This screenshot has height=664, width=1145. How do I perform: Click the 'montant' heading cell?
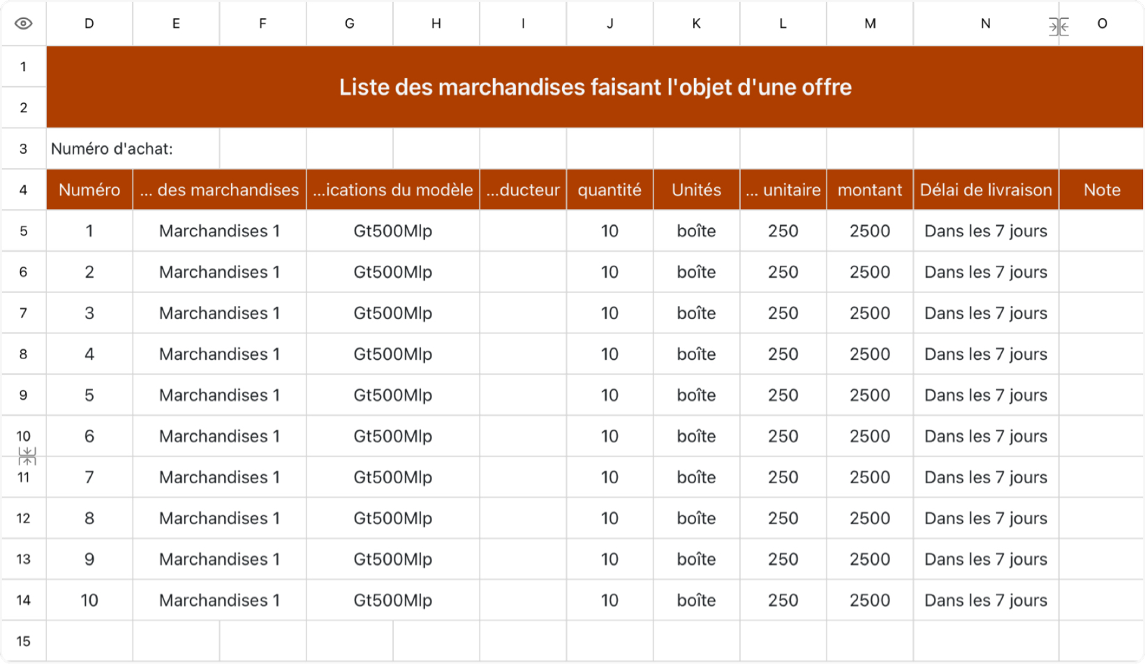pos(870,190)
